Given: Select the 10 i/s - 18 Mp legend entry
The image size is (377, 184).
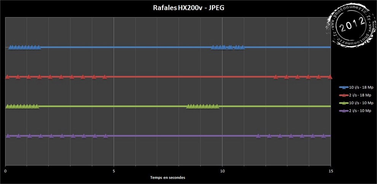Looking at the screenshot, I should click(x=356, y=87).
